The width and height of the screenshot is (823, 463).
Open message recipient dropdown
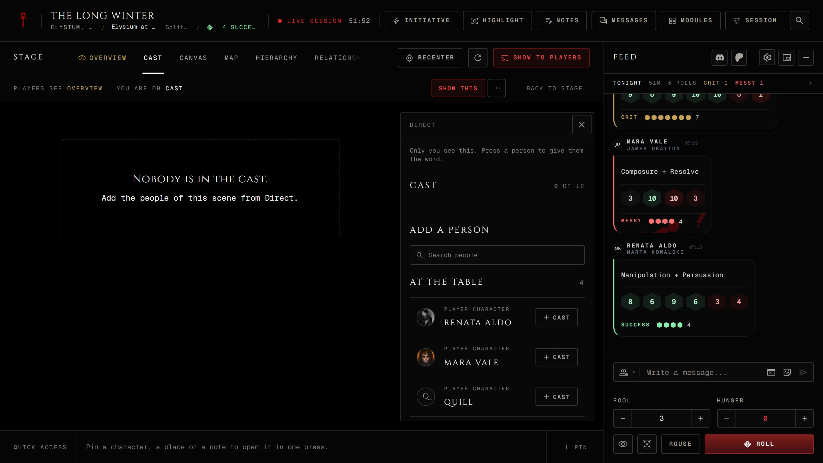point(627,372)
